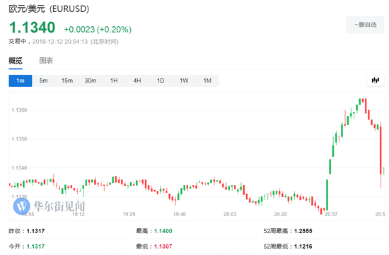The height and width of the screenshot is (255, 389).
Task: Click the +0.0023 (+0.20%) change value
Action: click(98, 30)
